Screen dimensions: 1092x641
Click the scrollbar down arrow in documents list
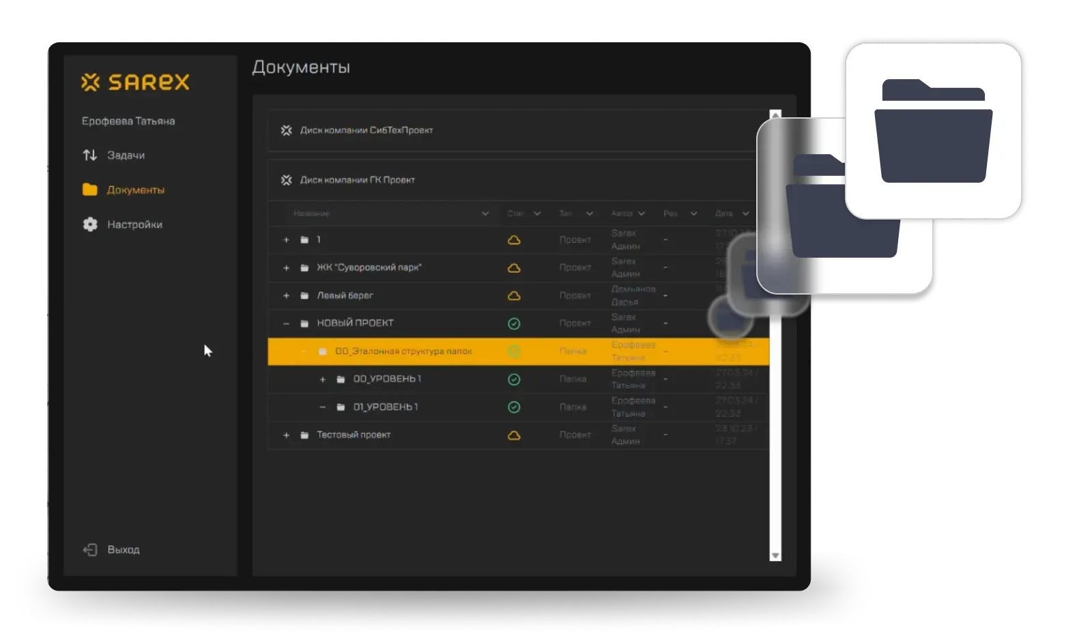[775, 556]
